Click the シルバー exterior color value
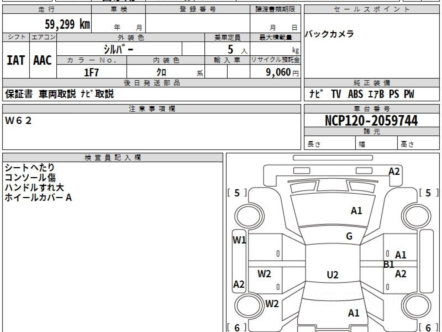 (118, 48)
